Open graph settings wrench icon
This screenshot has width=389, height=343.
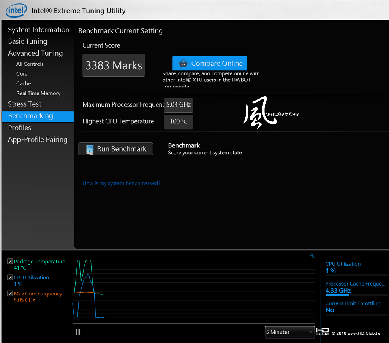coord(312,255)
